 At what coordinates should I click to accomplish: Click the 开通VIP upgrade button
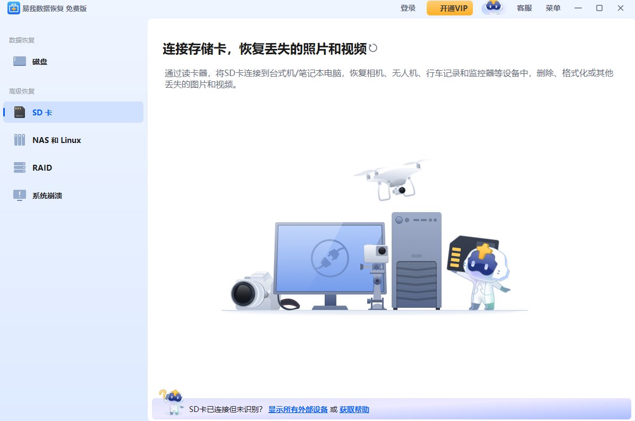click(x=450, y=8)
